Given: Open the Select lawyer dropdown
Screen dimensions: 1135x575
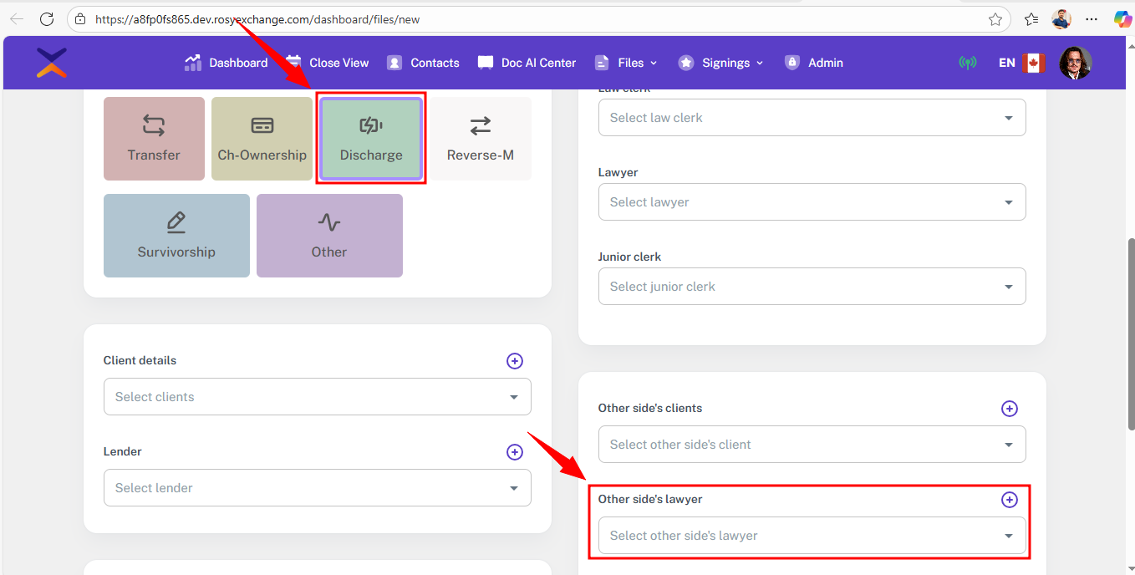Looking at the screenshot, I should tap(812, 202).
